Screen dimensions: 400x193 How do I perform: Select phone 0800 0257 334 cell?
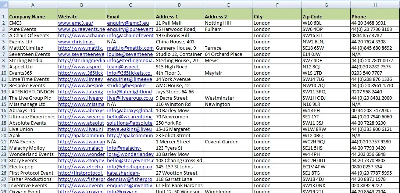click(375, 167)
